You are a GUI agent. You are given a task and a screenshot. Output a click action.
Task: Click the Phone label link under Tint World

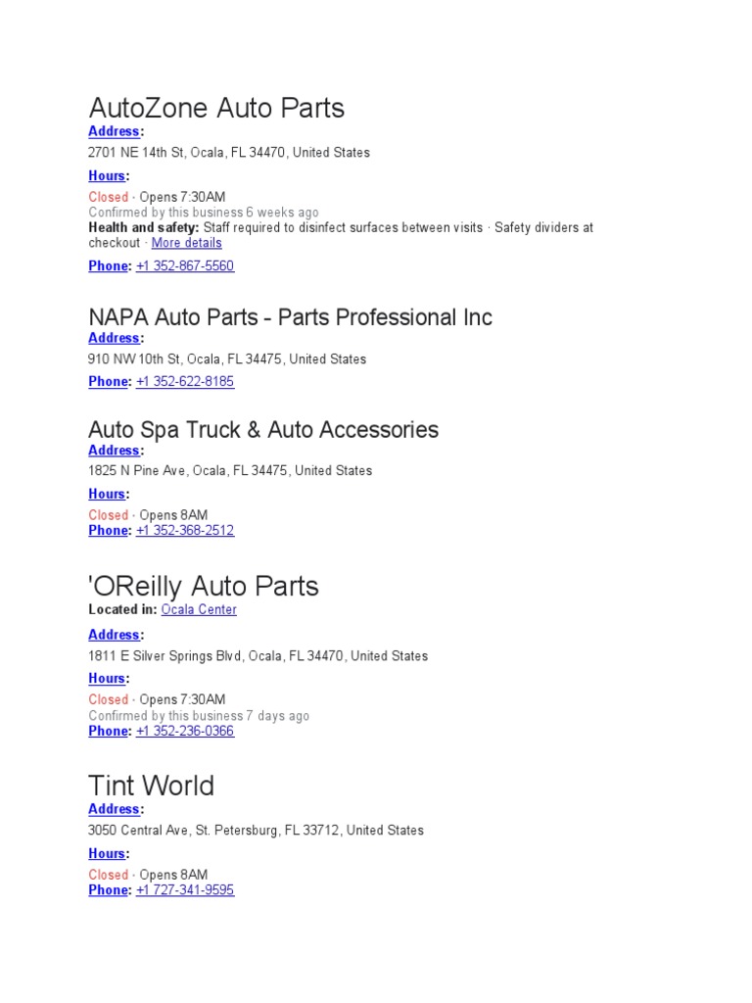tap(108, 890)
